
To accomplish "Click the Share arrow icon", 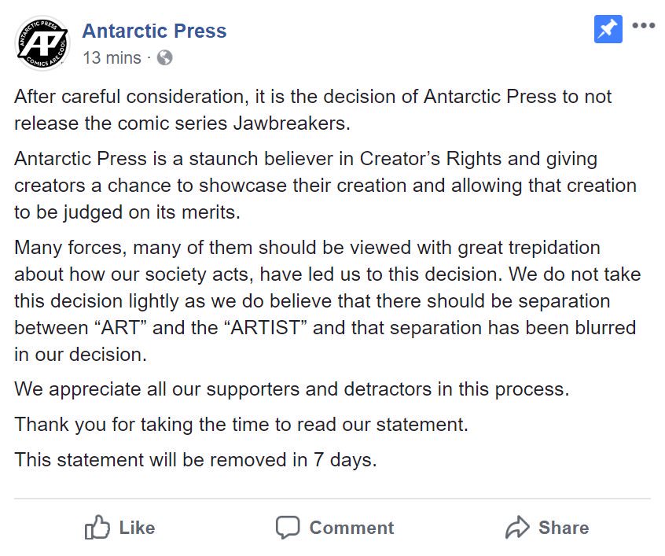I will (517, 527).
